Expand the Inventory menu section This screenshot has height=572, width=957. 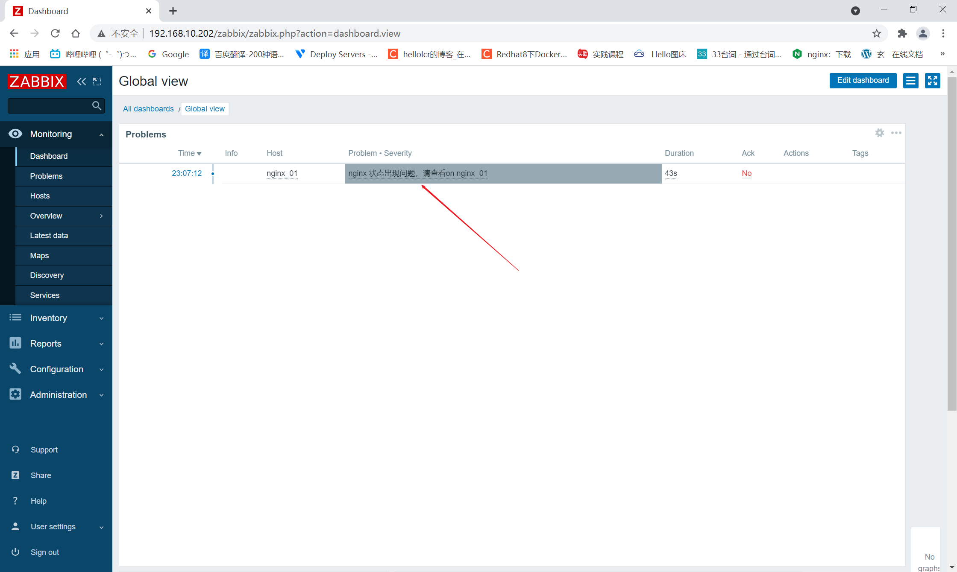[x=56, y=318]
